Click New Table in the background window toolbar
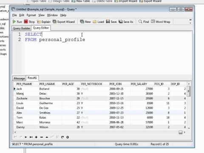 click(81, 1)
